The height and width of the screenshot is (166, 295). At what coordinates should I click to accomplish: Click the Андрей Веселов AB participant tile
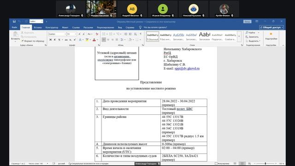pos(132,9)
